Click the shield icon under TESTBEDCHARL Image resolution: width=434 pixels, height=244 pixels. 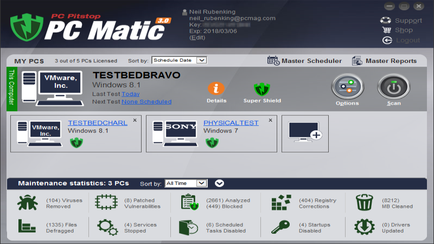coord(76,143)
